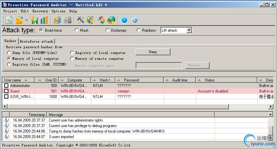Tick the IUSR_WIN-J... account checkbox

[6, 96]
